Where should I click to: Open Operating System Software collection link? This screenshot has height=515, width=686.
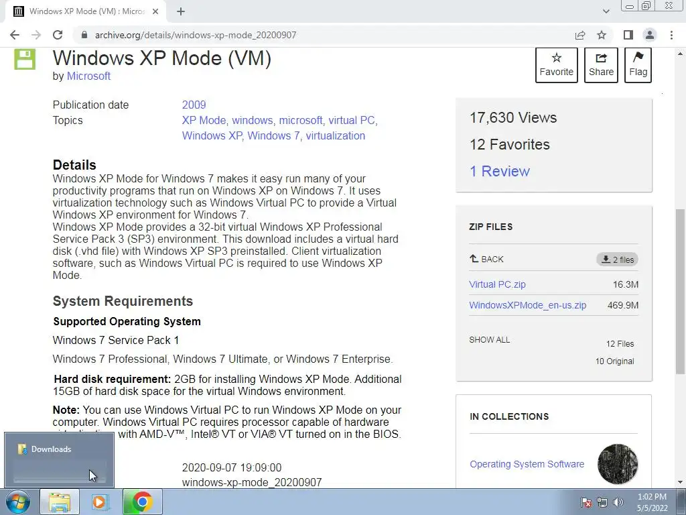[x=527, y=464]
